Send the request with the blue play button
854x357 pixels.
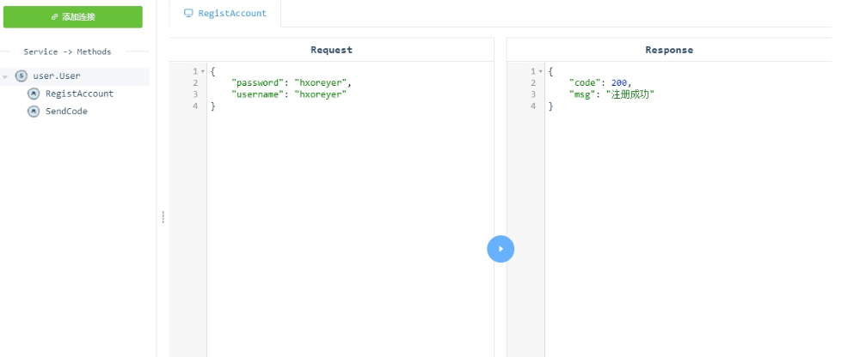coord(501,249)
